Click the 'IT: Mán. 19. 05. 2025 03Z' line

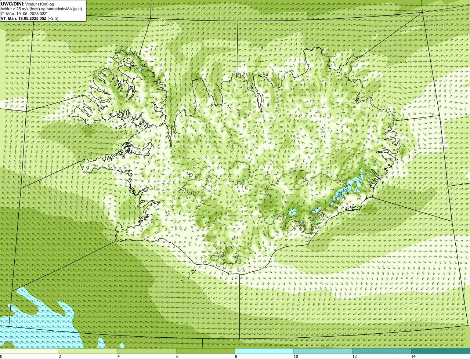tap(24, 14)
